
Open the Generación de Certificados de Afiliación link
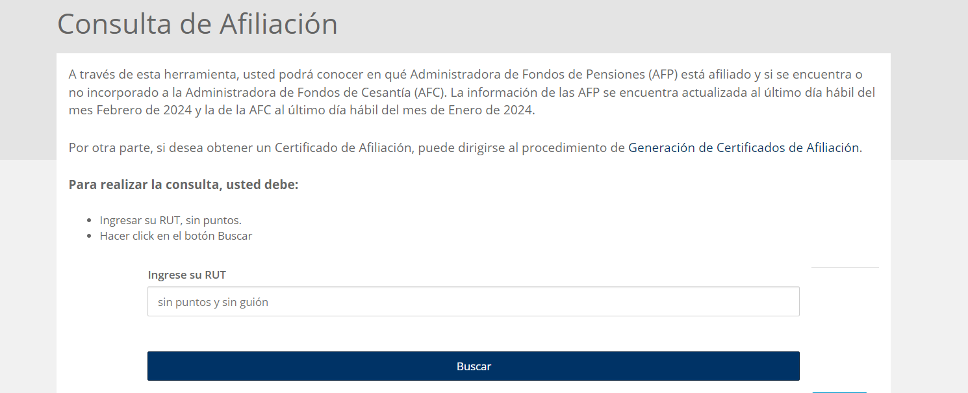743,147
